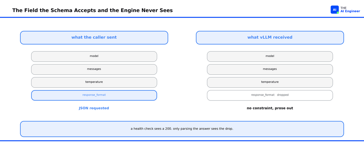Viewport: 364px width, 145px height.
Task: Click the 'JSON requested' label
Action: click(x=94, y=108)
